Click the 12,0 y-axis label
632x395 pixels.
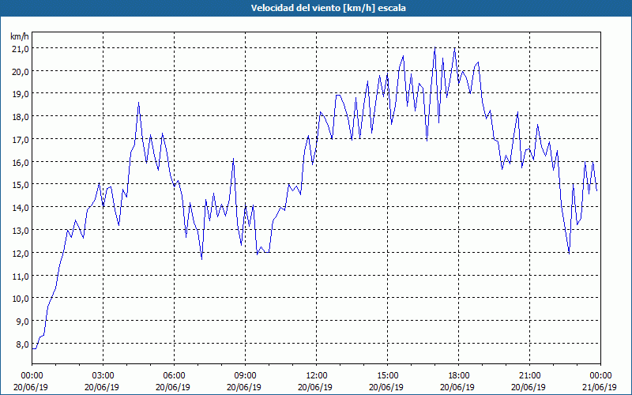(x=21, y=253)
